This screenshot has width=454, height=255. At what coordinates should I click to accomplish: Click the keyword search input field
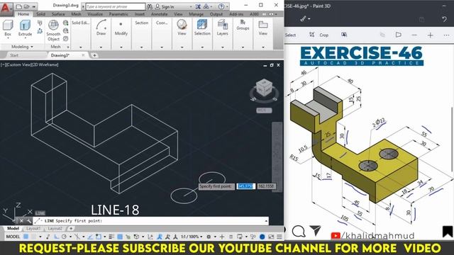coord(115,6)
